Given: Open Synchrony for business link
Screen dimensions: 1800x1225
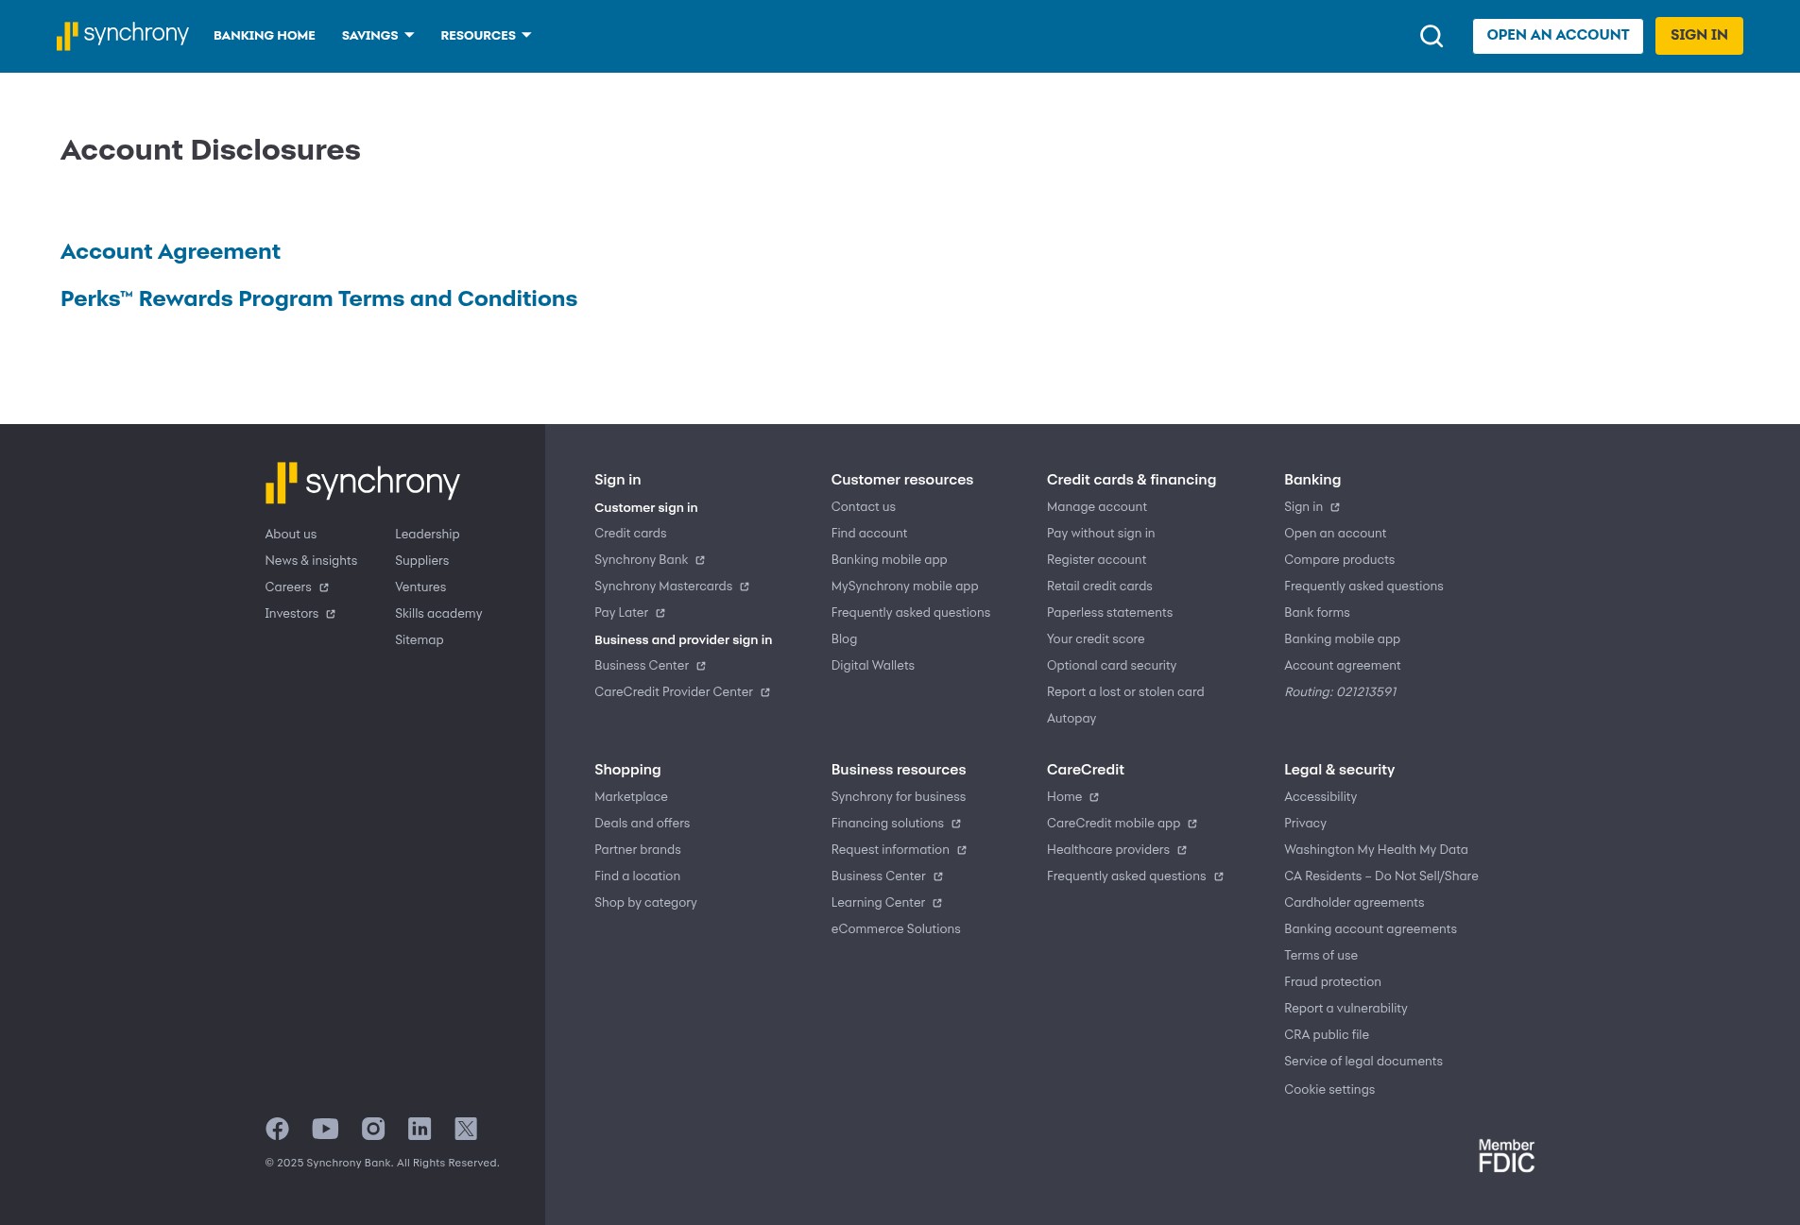Looking at the screenshot, I should [899, 797].
